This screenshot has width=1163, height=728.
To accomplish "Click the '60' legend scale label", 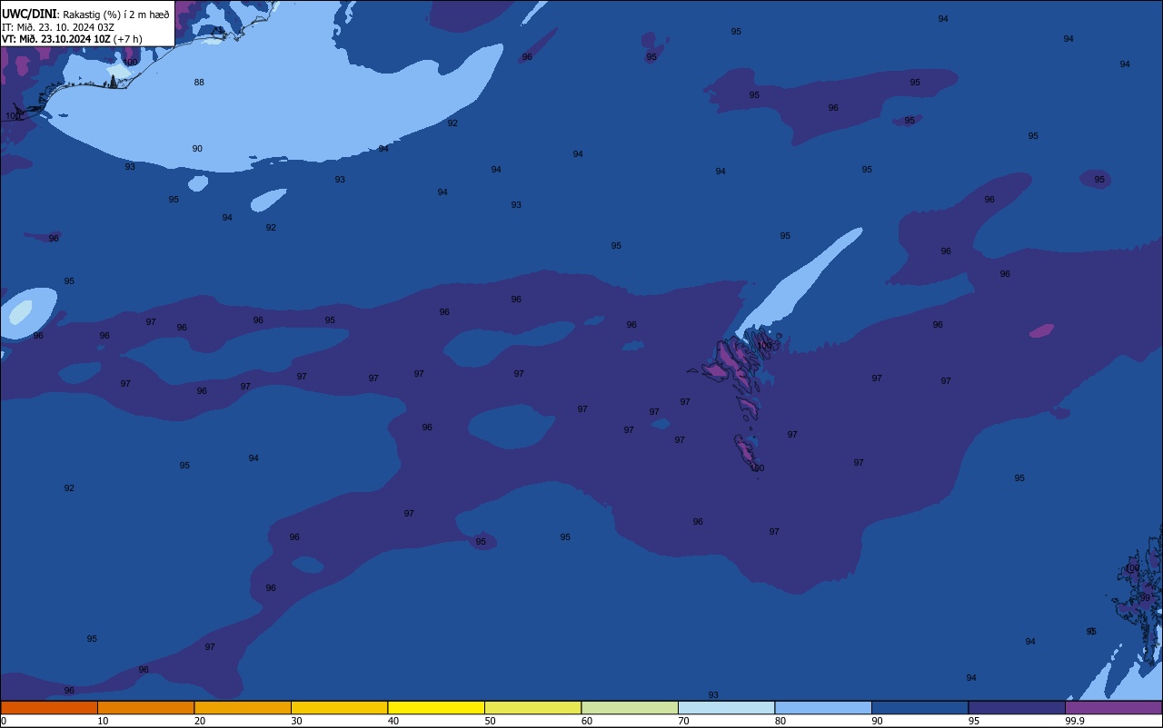I will 587,721.
